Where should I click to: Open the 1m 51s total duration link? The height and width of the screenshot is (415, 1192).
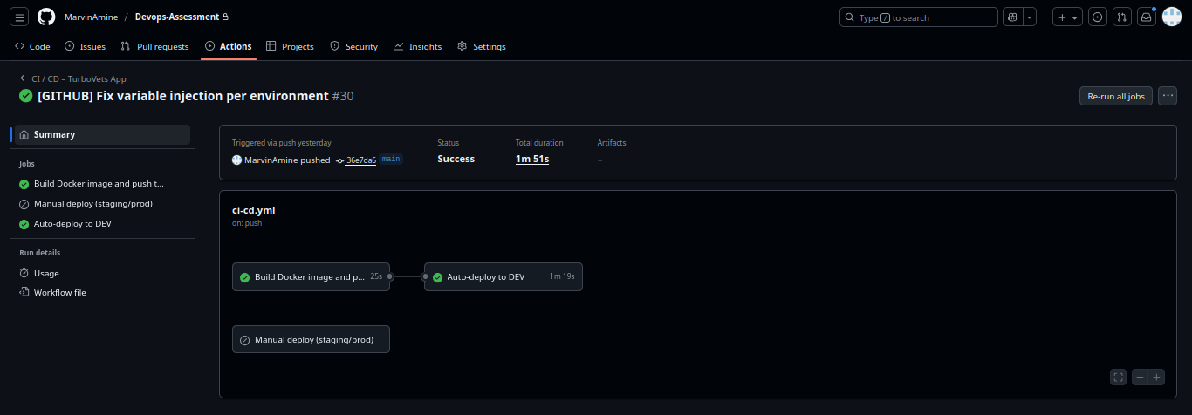point(532,160)
